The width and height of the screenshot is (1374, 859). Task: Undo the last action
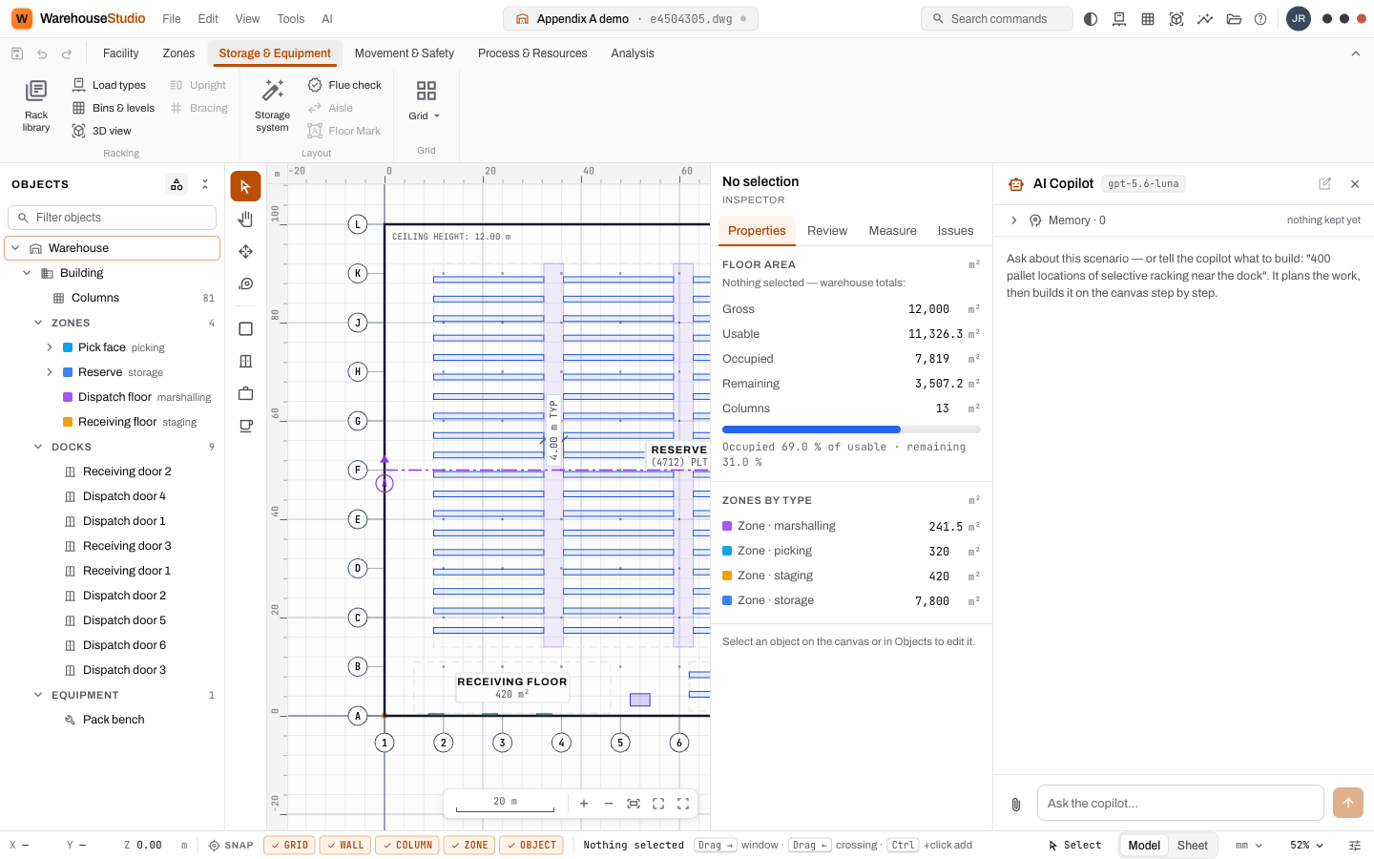pos(42,53)
